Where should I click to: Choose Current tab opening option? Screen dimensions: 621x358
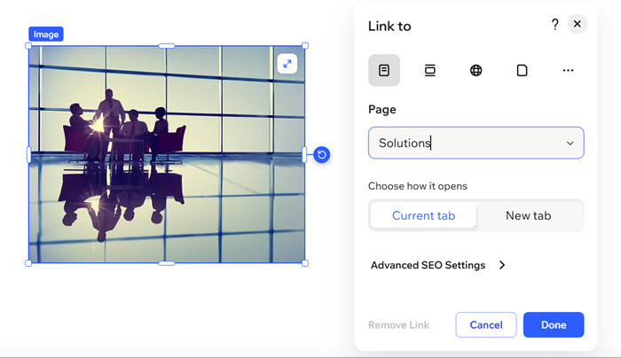(x=423, y=215)
